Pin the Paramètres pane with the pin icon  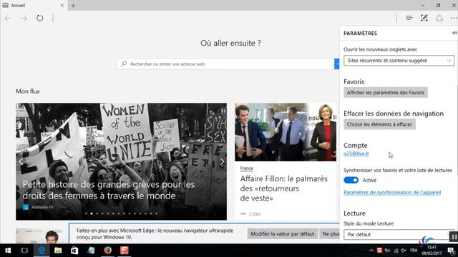click(x=454, y=33)
